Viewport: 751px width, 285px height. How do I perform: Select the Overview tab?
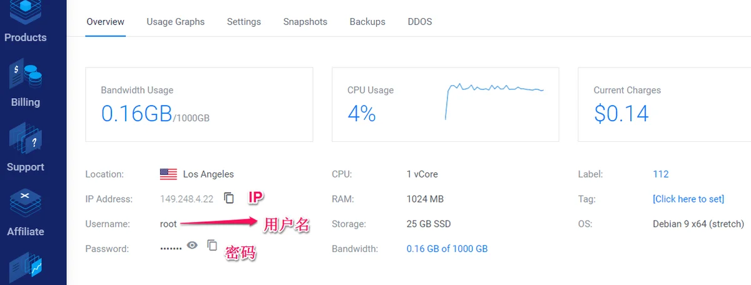point(105,21)
